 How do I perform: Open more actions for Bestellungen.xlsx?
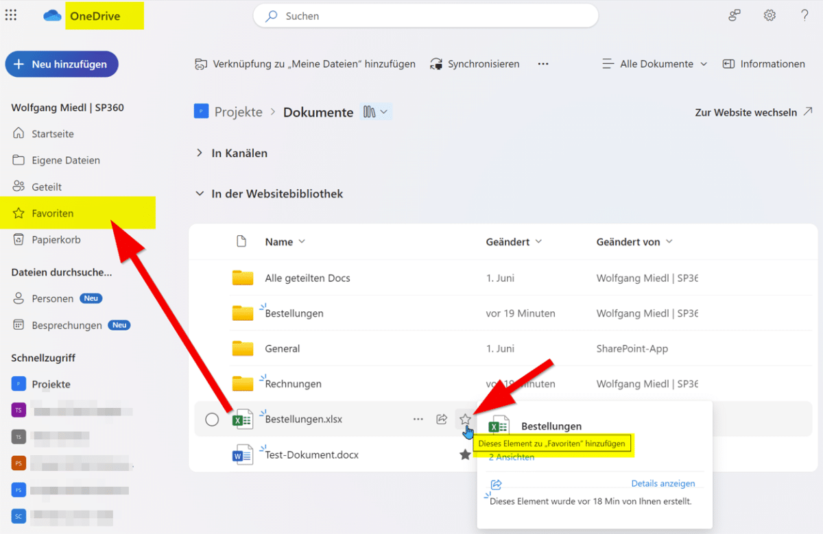[x=418, y=419]
